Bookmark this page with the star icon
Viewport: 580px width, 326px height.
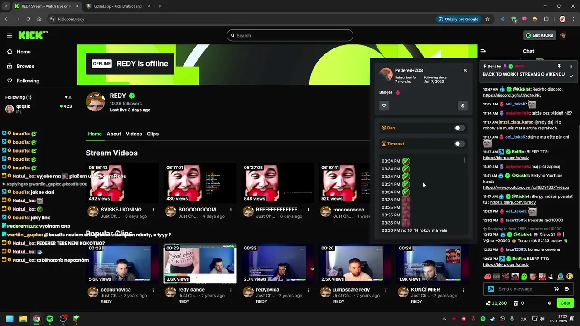488,19
